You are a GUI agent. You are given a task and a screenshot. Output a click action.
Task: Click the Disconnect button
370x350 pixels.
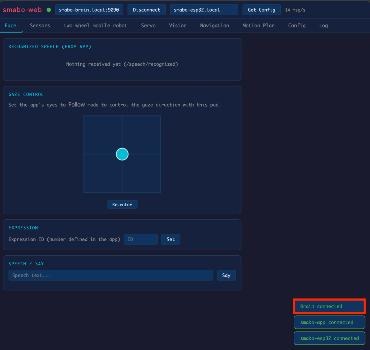pos(146,10)
